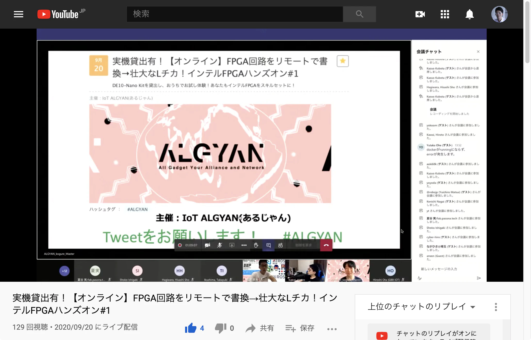531x340 pixels.
Task: Dislike the video with thumbs down
Action: tap(221, 328)
